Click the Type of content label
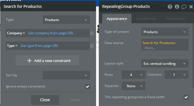 tap(117, 32)
